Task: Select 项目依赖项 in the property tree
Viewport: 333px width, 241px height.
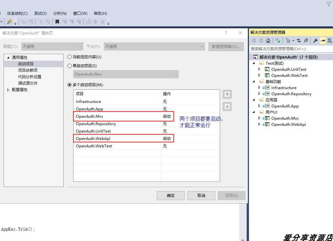Action: point(28,70)
